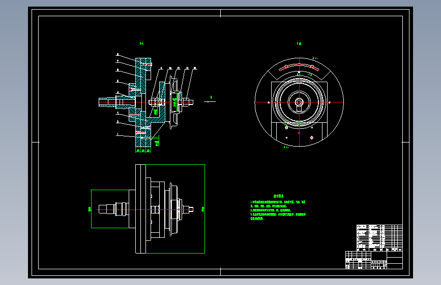Viewport: 441px width, 285px height.
Task: Click the green technical requirements text block
Action: pyautogui.click(x=278, y=208)
